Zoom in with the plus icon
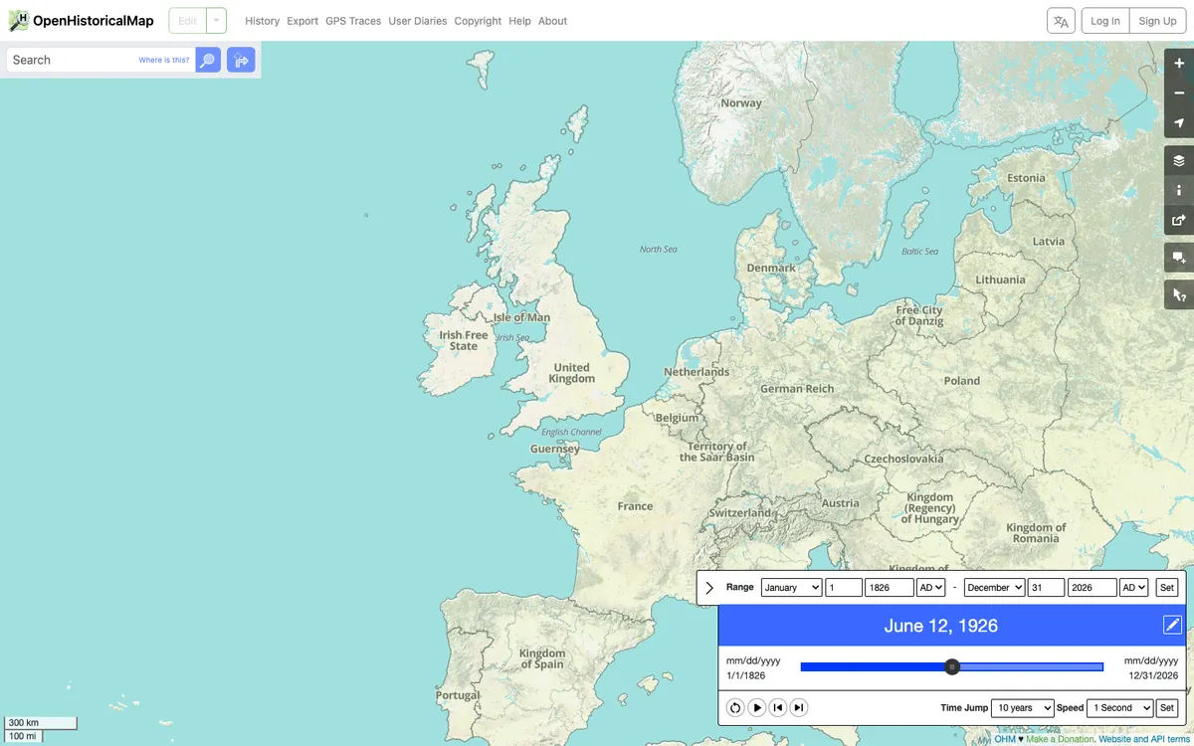 click(1179, 63)
